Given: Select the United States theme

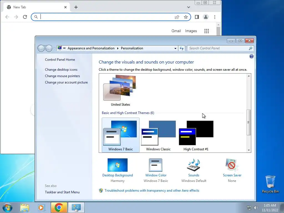Looking at the screenshot, I should pos(120,91).
